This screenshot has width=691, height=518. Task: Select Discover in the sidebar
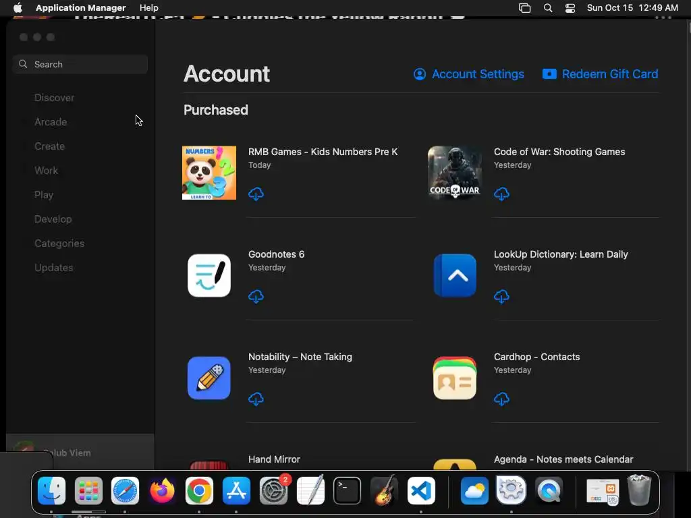(54, 98)
